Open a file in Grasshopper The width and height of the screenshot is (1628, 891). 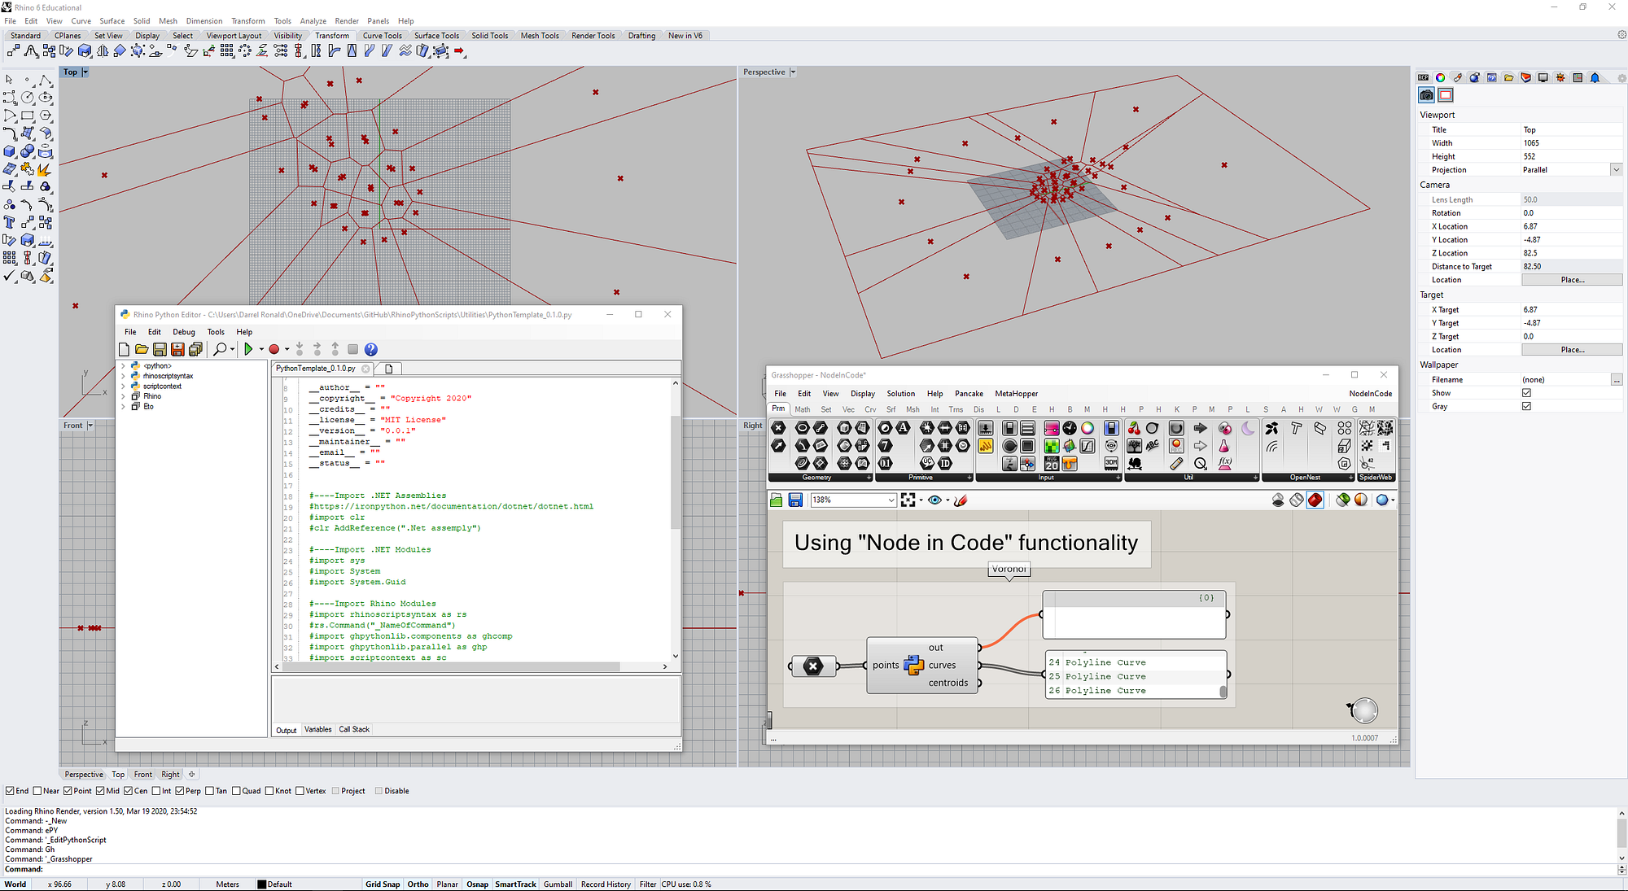776,500
